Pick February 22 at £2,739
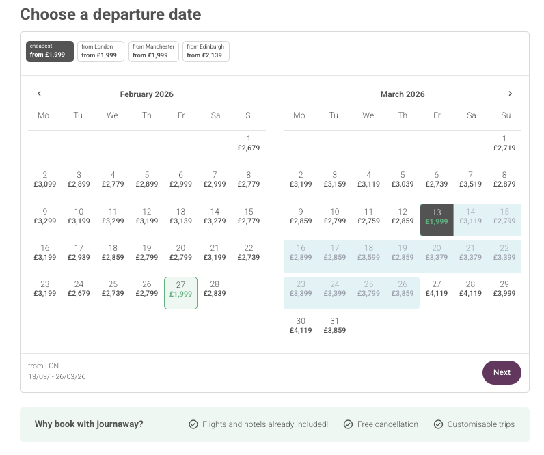Image resolution: width=544 pixels, height=455 pixels. tap(249, 252)
